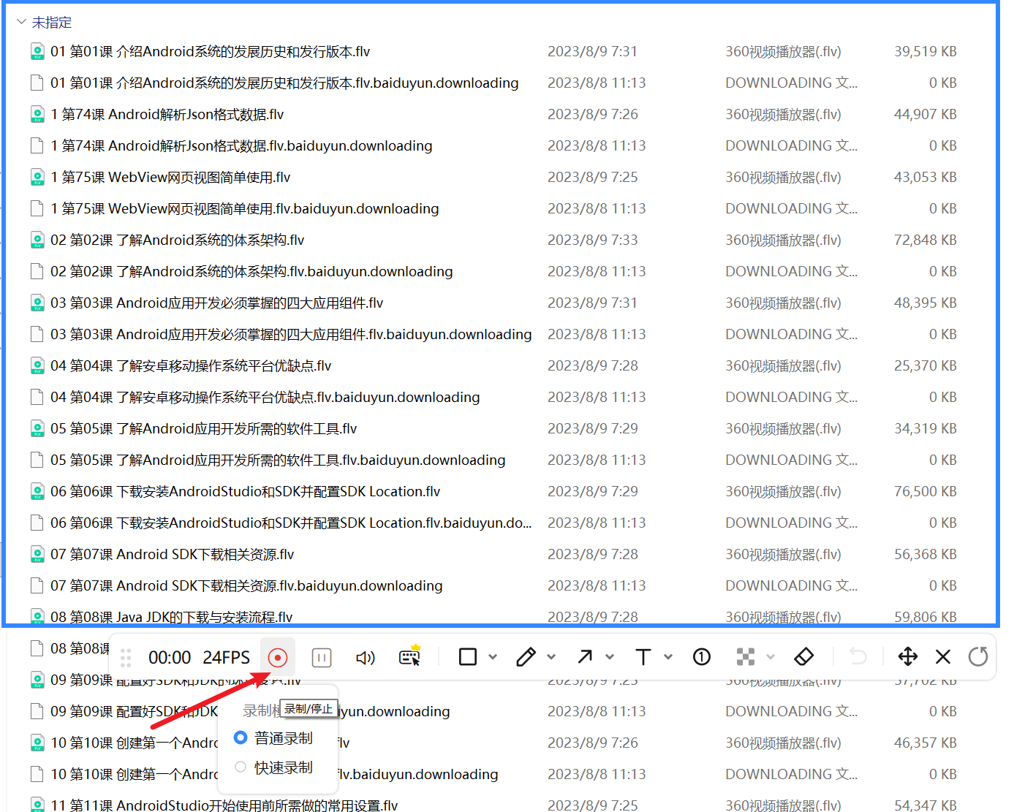The height and width of the screenshot is (812, 1014).
Task: Undo the last annotation
Action: point(858,657)
